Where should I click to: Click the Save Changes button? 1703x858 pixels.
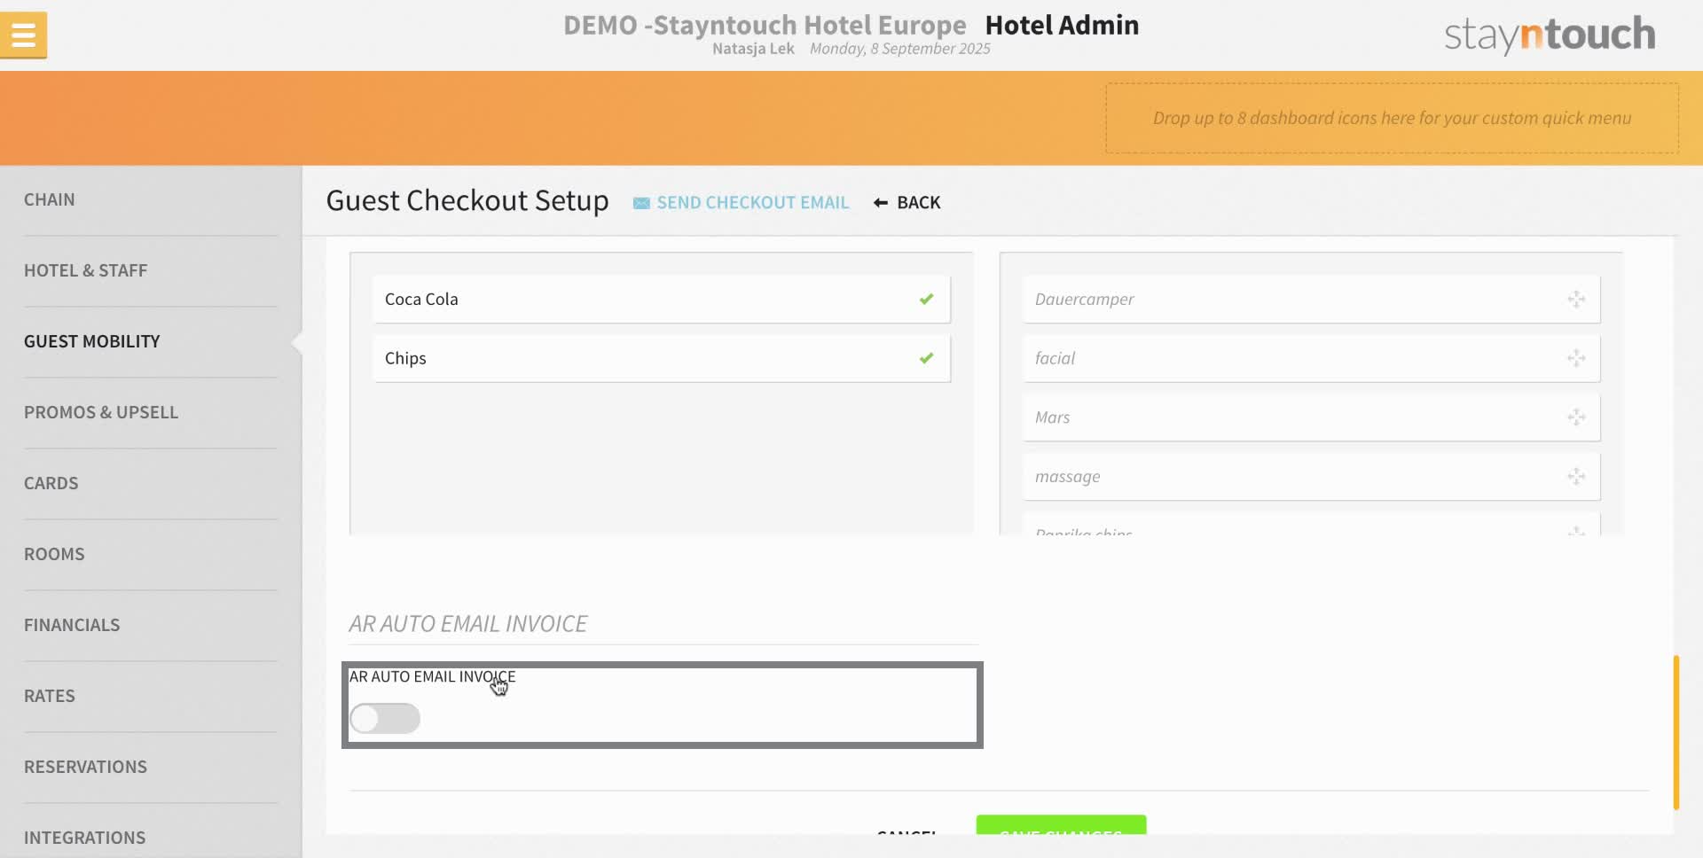tap(1061, 834)
